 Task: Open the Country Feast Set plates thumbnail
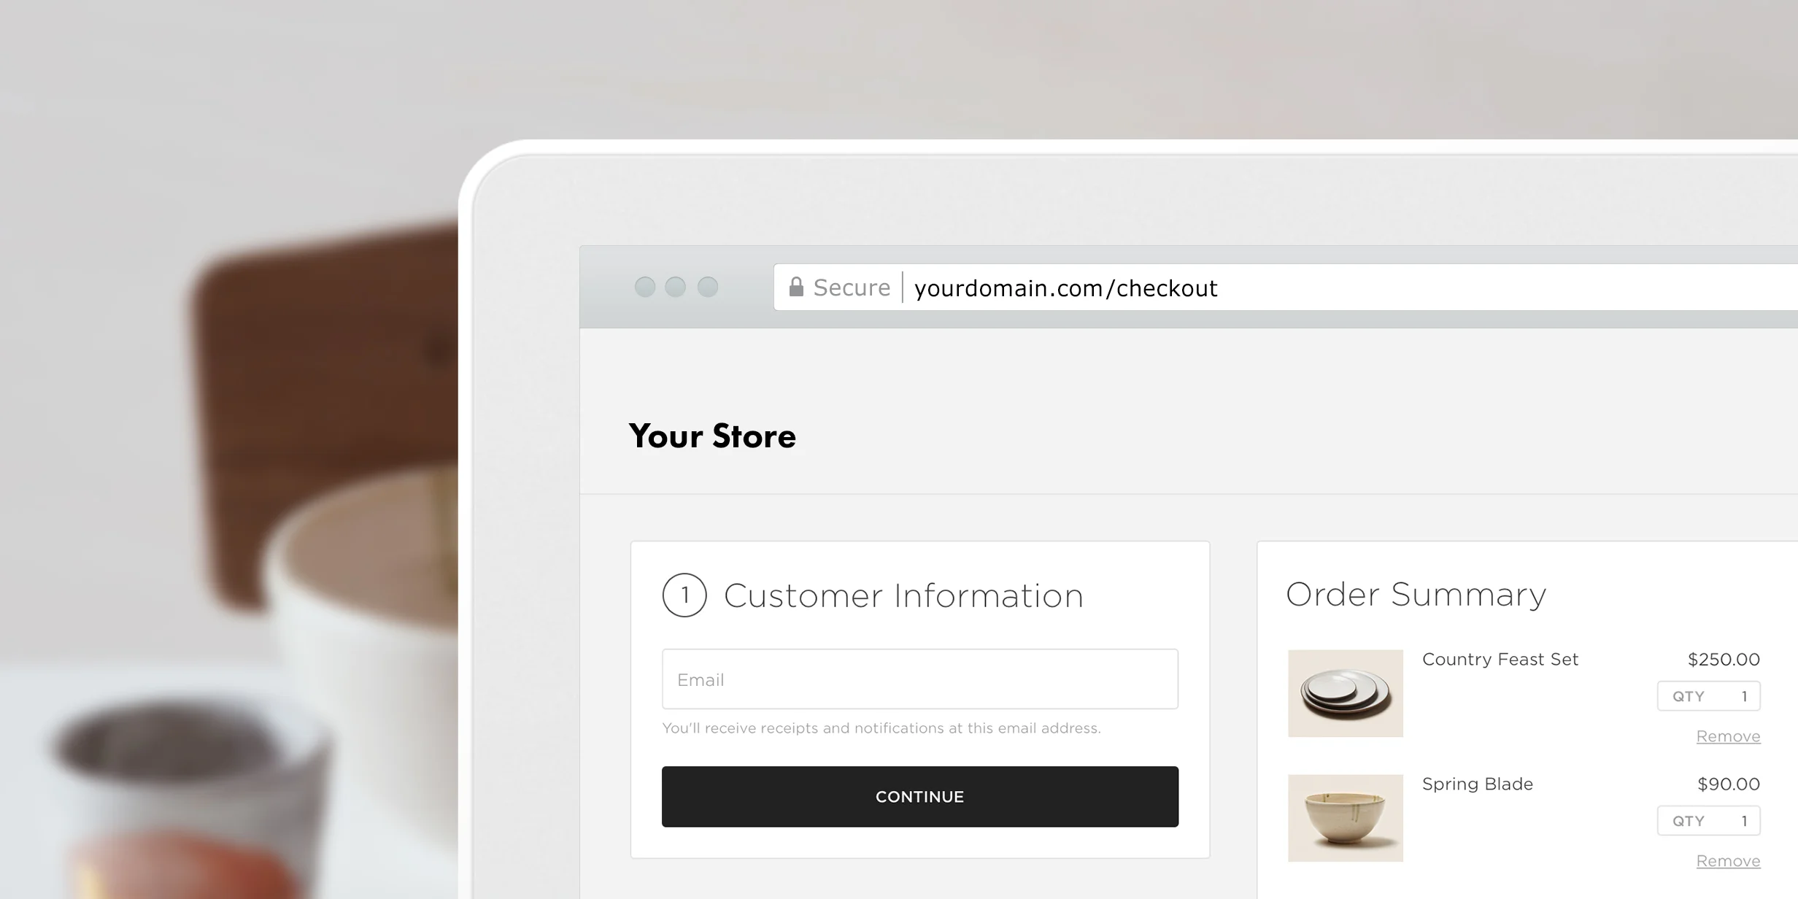point(1346,693)
